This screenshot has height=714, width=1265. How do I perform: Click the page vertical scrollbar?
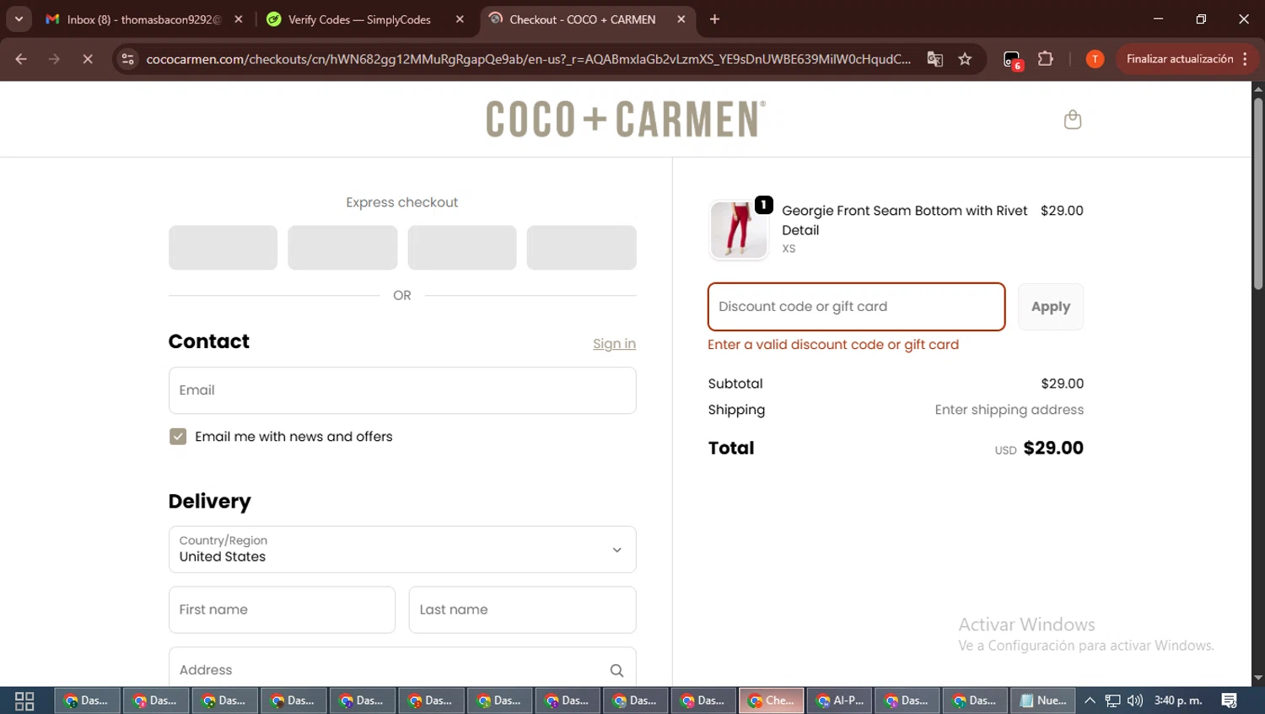[x=1258, y=194]
